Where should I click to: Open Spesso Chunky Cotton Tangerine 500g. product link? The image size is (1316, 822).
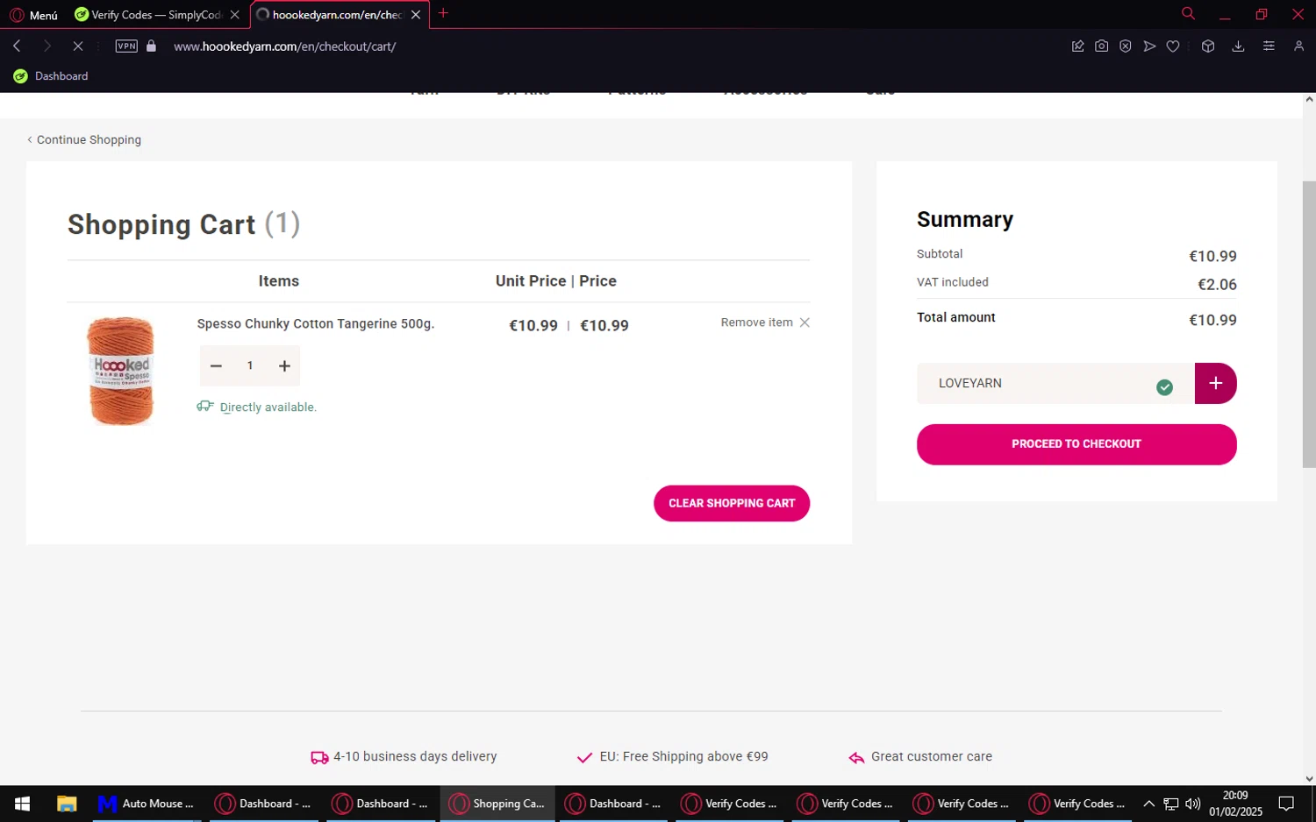pos(316,323)
